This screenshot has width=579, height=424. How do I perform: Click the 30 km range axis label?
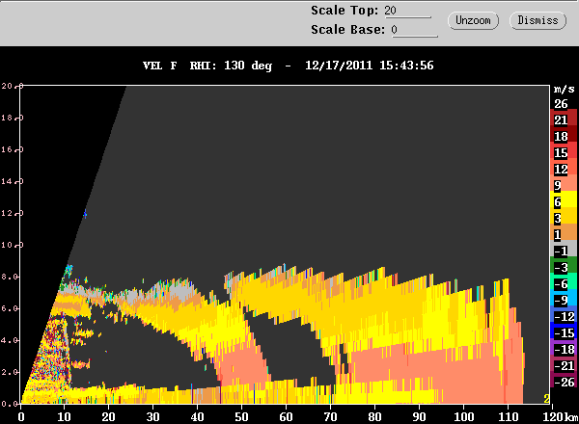(152, 416)
